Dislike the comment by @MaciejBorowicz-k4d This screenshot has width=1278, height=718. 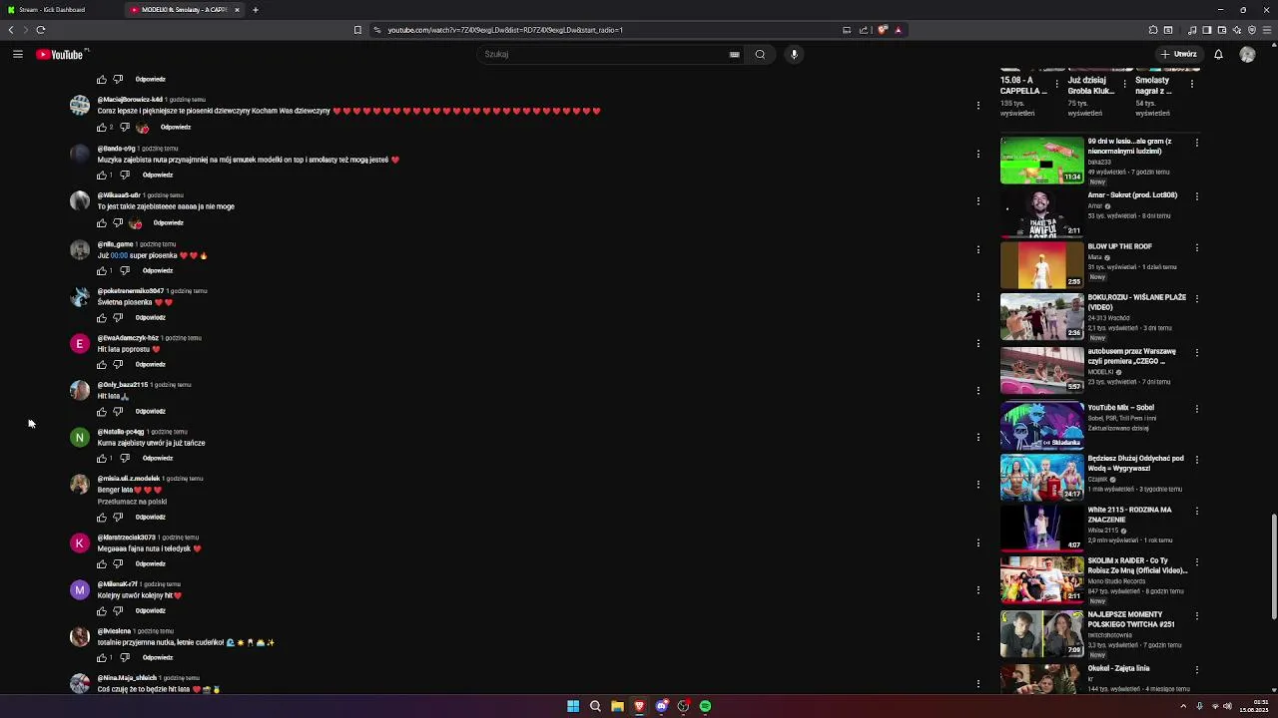(125, 128)
